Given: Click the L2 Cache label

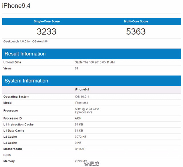Looking at the screenshot, I should coord(10,137).
